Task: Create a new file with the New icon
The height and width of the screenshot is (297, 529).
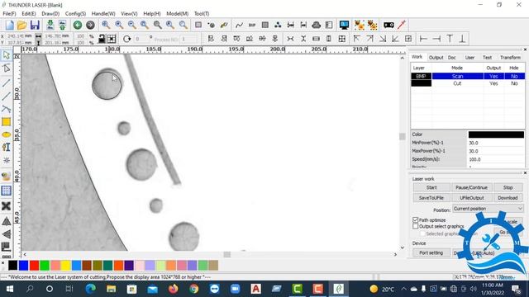Action: [9, 25]
